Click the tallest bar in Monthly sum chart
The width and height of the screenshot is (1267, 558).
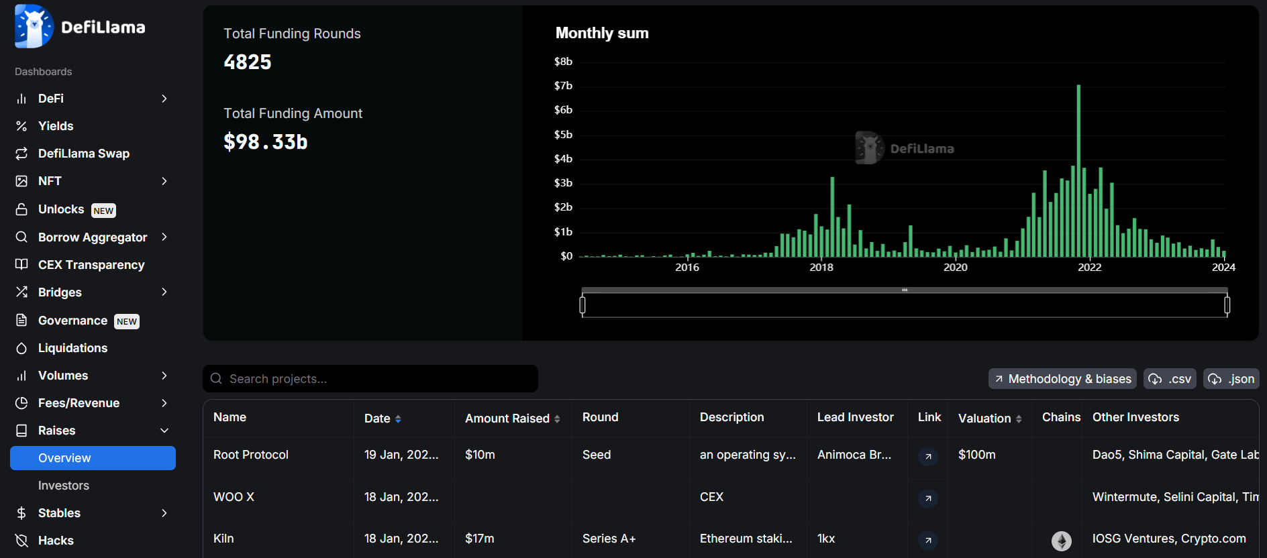(x=1078, y=170)
